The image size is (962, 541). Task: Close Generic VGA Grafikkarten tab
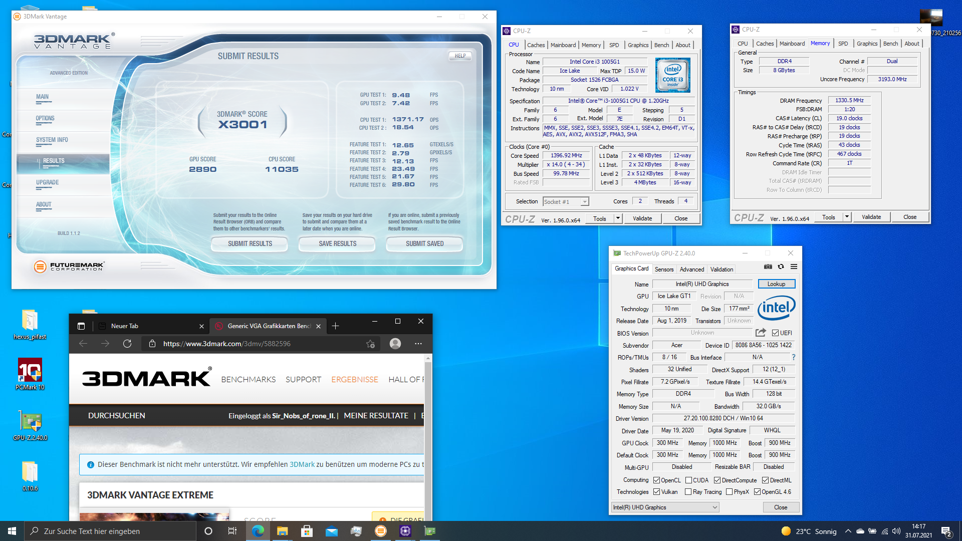(318, 326)
